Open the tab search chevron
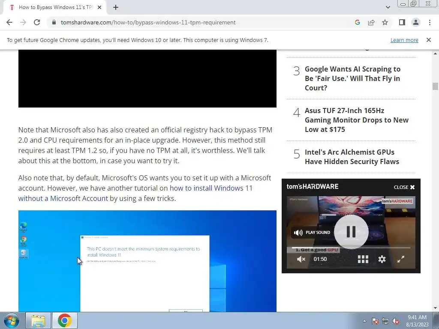The height and width of the screenshot is (329, 439). point(388,8)
